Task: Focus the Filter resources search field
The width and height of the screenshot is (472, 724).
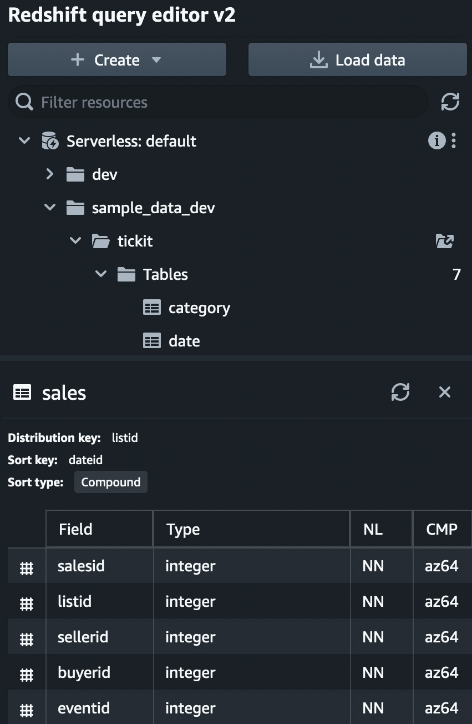Action: point(217,102)
